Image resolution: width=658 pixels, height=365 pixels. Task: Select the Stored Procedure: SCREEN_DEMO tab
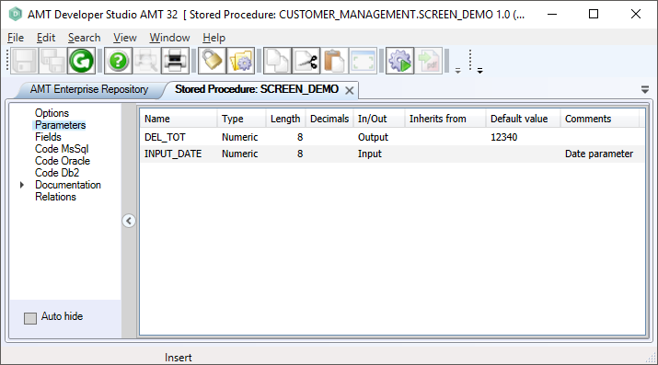pyautogui.click(x=257, y=89)
